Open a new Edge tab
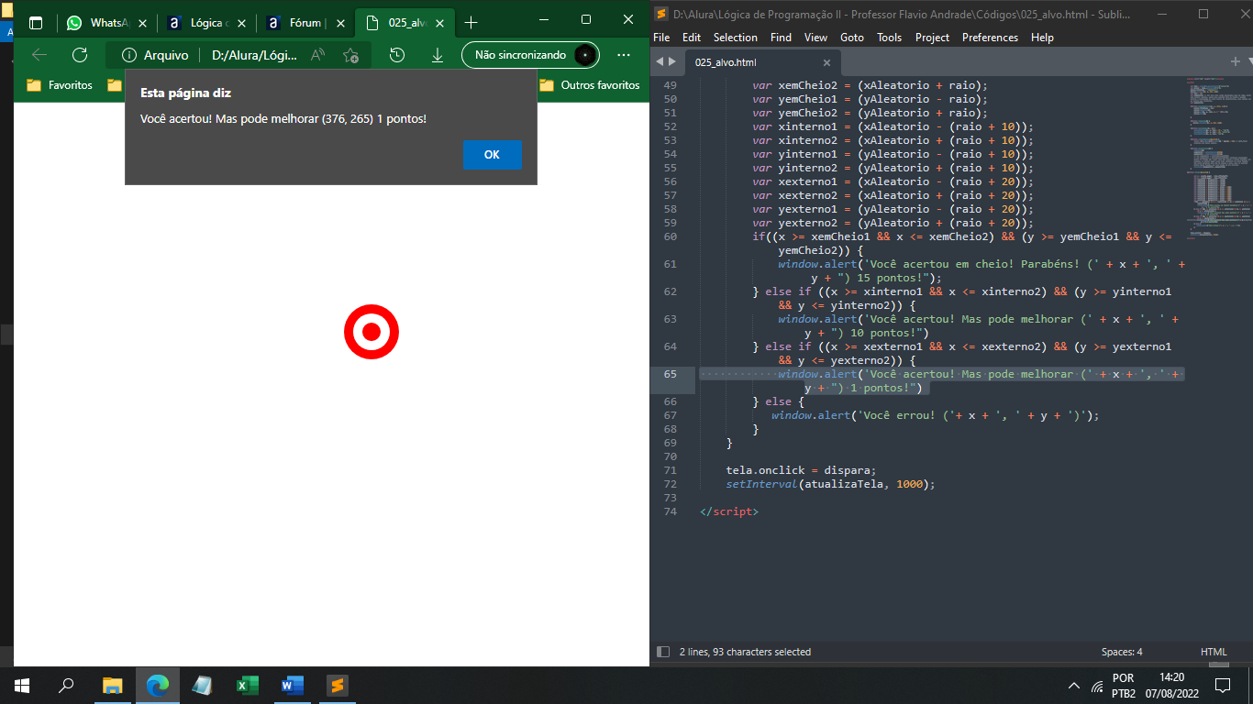Image resolution: width=1253 pixels, height=704 pixels. (471, 23)
